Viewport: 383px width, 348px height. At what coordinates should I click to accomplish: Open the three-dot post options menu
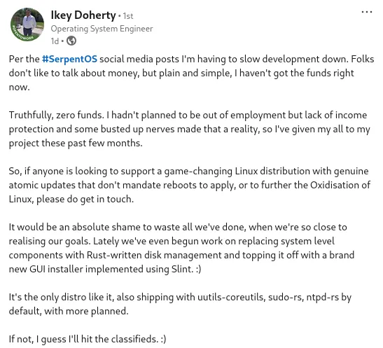pos(367,12)
